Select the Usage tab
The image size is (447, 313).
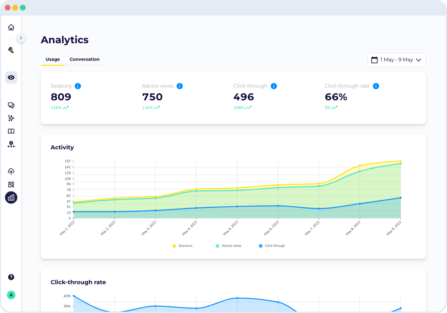[53, 59]
